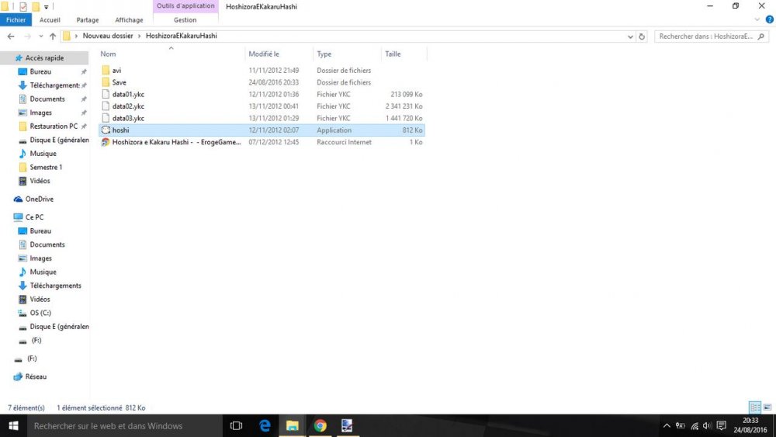Open Google Chrome from the taskbar
This screenshot has height=437, width=776.
320,425
